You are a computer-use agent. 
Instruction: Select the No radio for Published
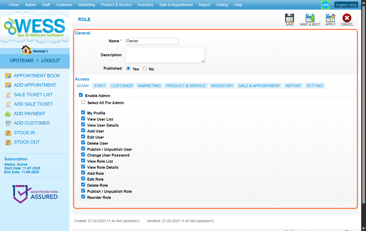145,68
